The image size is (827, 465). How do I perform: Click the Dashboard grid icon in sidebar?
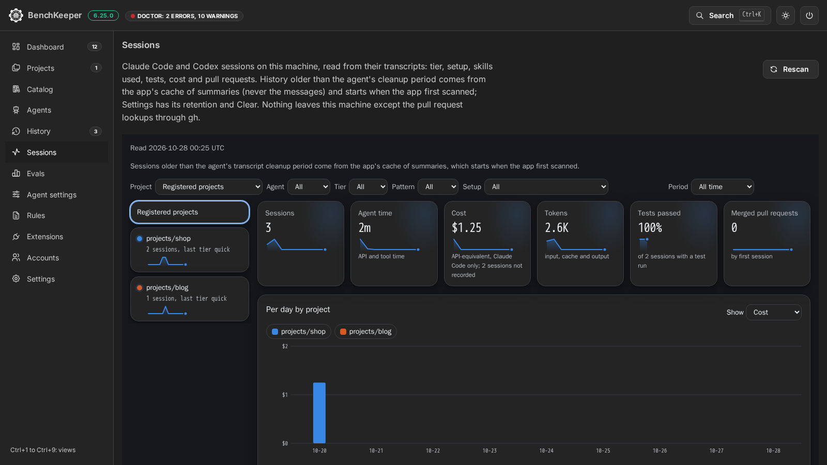(x=16, y=47)
